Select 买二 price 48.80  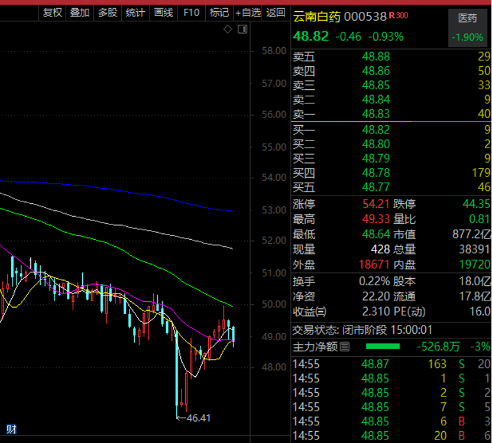point(376,144)
